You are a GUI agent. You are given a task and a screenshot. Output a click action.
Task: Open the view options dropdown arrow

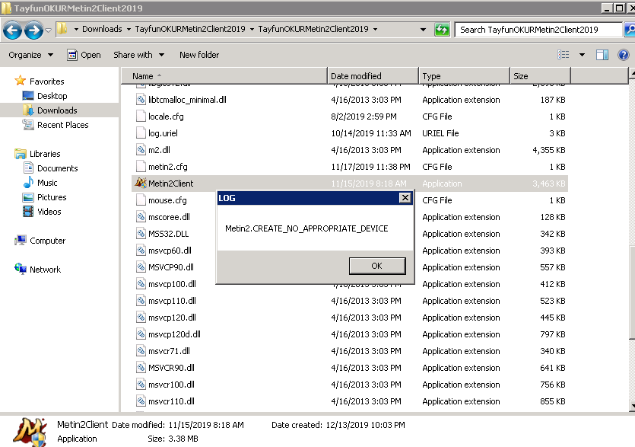pyautogui.click(x=582, y=55)
